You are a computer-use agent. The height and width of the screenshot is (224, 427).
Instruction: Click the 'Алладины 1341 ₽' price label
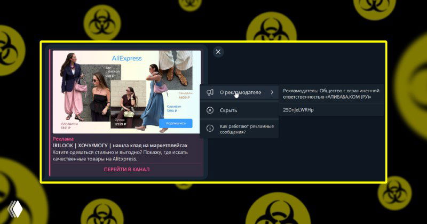(69, 125)
